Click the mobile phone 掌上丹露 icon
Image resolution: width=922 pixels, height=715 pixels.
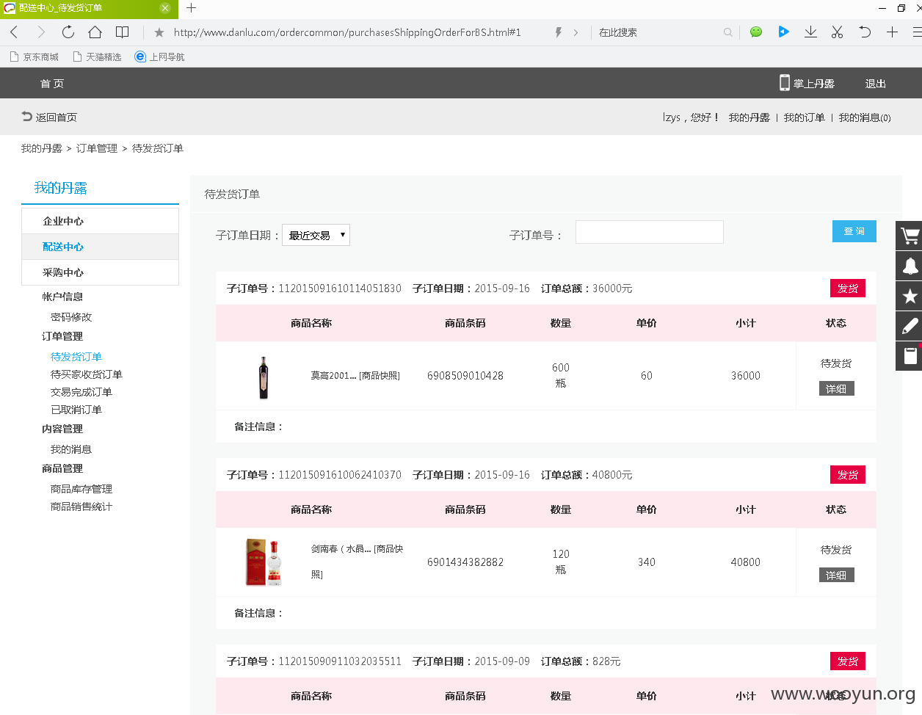(785, 83)
